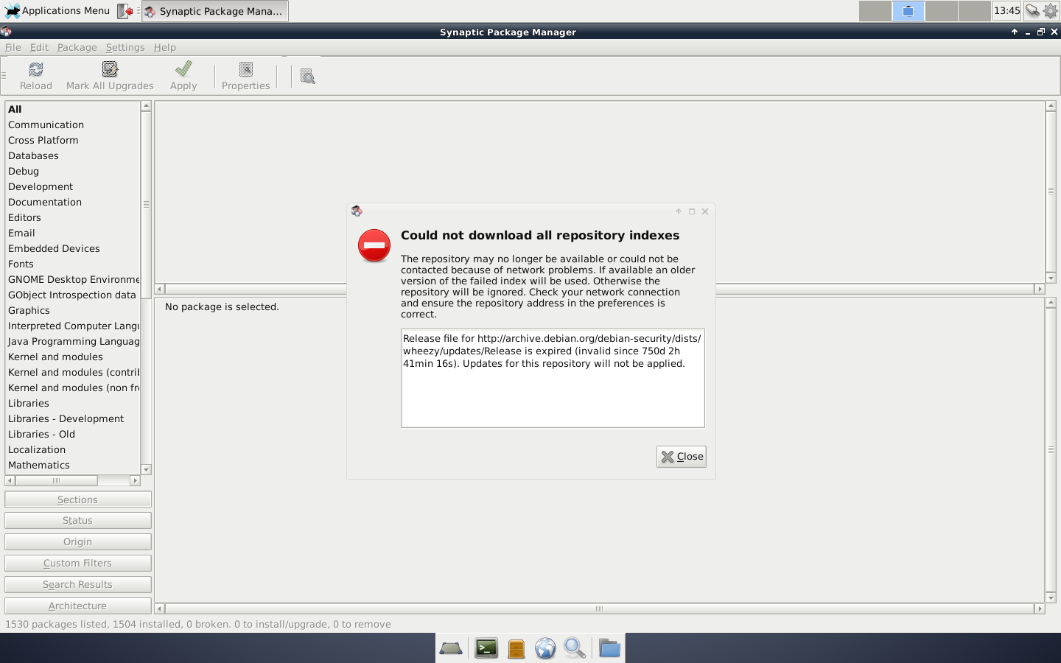This screenshot has width=1061, height=663.
Task: Click the Origin filter button
Action: point(78,541)
